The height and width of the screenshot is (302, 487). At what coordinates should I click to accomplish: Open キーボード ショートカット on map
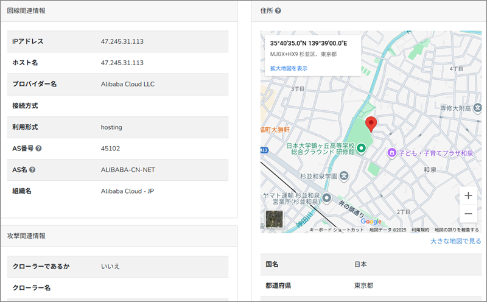point(337,230)
